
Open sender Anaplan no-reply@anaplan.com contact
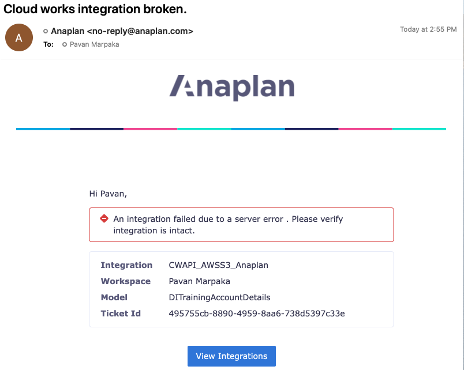(122, 31)
